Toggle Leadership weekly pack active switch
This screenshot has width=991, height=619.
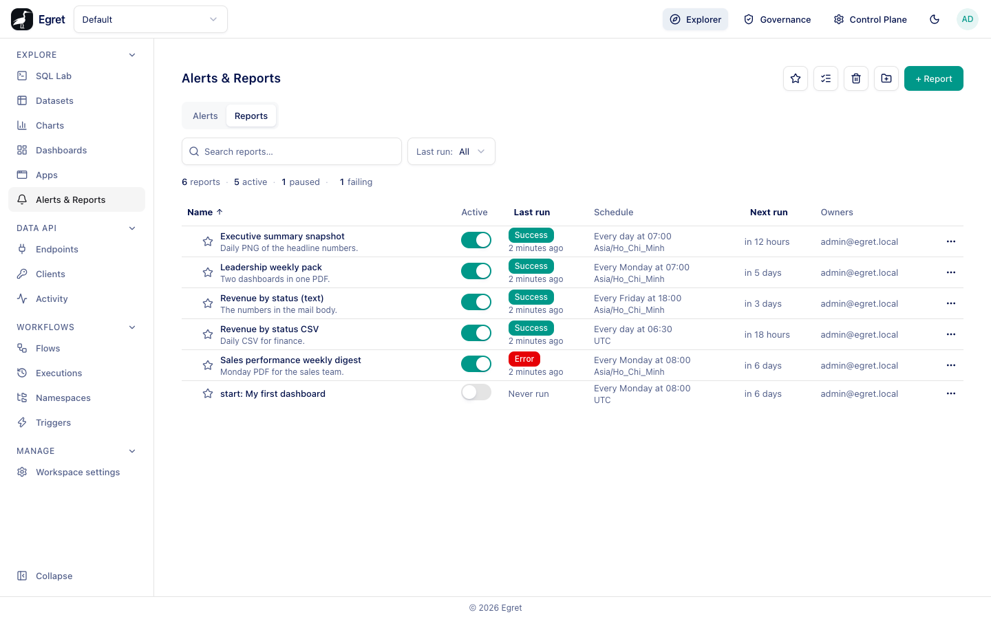[x=476, y=271]
